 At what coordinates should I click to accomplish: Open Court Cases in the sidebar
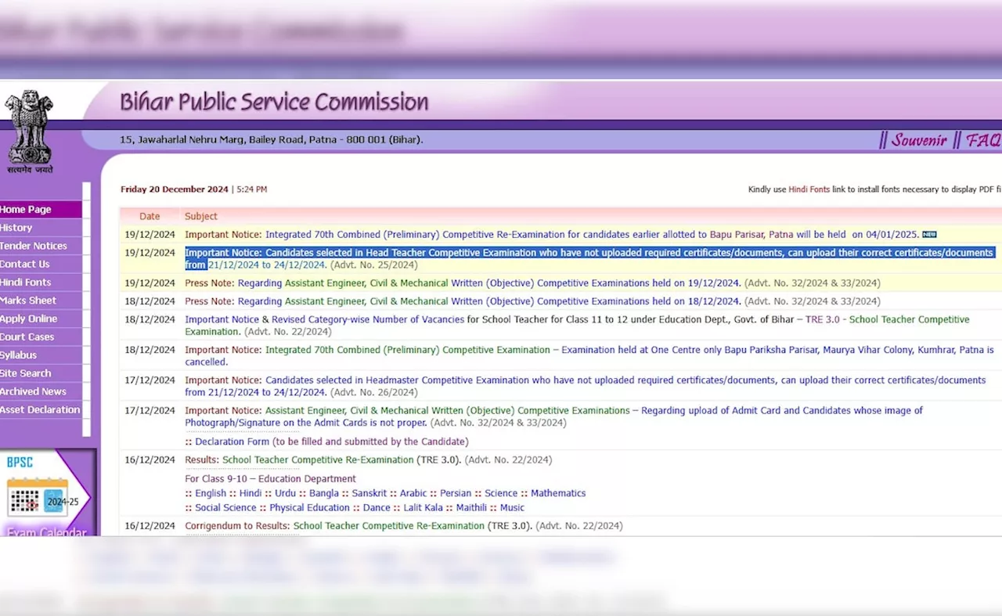pyautogui.click(x=41, y=337)
